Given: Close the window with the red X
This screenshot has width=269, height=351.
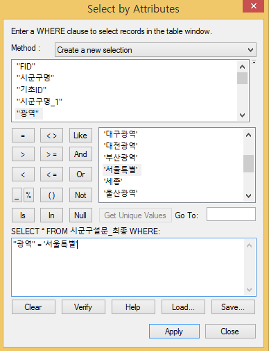Looking at the screenshot, I should [253, 6].
